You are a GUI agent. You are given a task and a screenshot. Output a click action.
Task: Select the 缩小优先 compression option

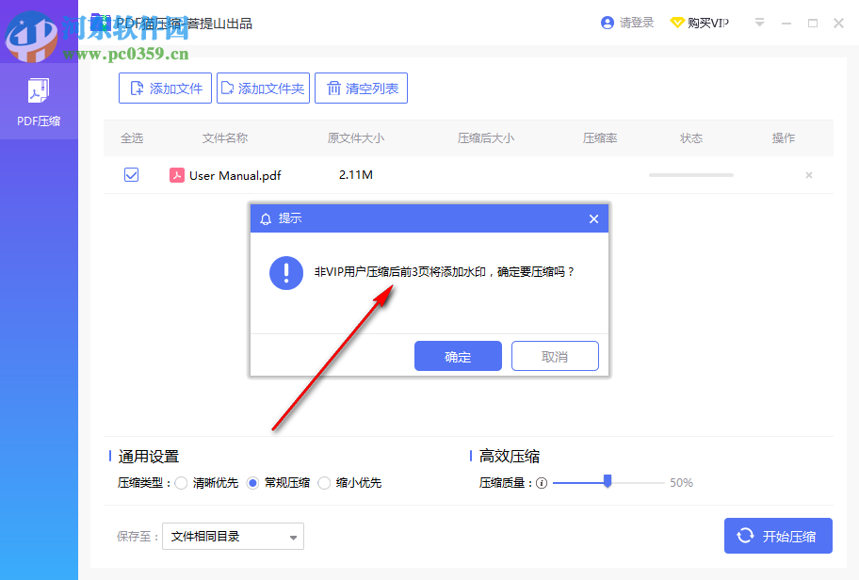coord(324,482)
